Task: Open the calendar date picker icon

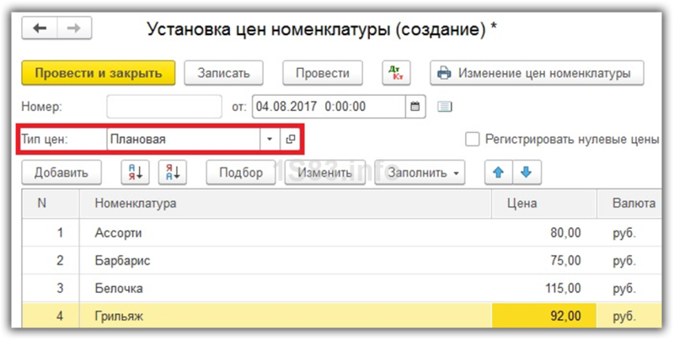Action: tap(415, 107)
